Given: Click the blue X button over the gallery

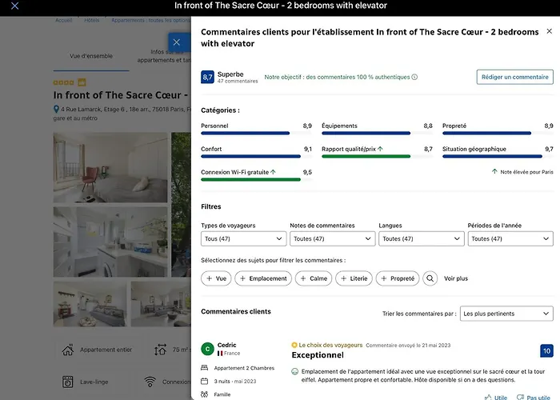Looking at the screenshot, I should 177,42.
